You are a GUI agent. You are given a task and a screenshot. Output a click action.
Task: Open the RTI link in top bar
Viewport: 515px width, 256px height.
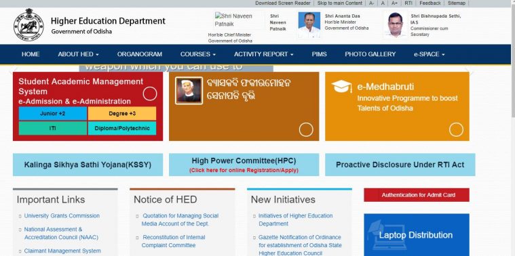(x=408, y=3)
